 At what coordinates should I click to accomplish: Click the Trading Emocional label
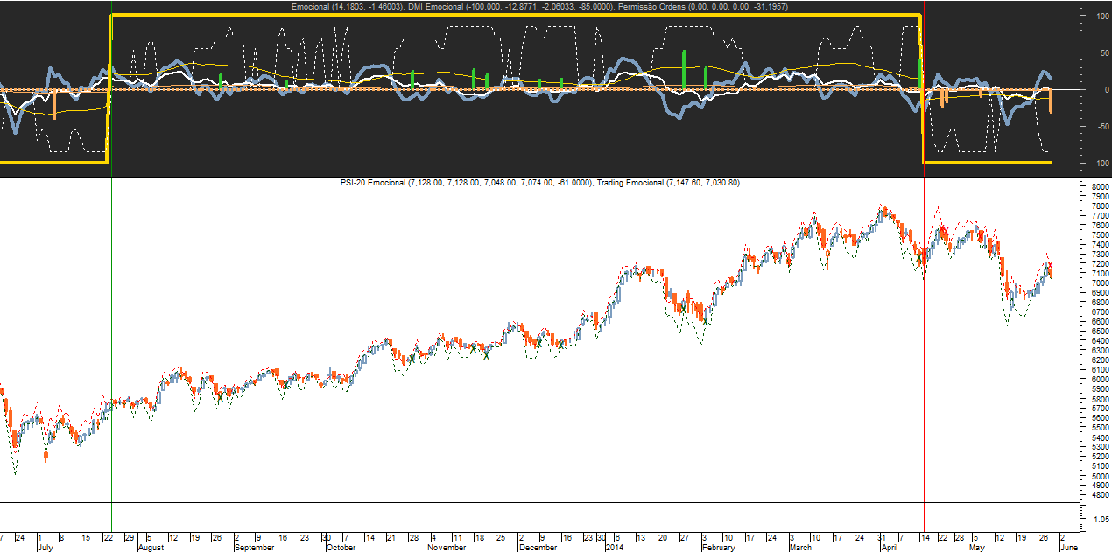[632, 183]
